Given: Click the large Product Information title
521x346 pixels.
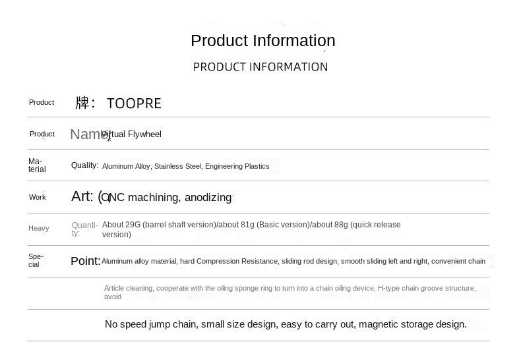Looking at the screenshot, I should coord(263,41).
